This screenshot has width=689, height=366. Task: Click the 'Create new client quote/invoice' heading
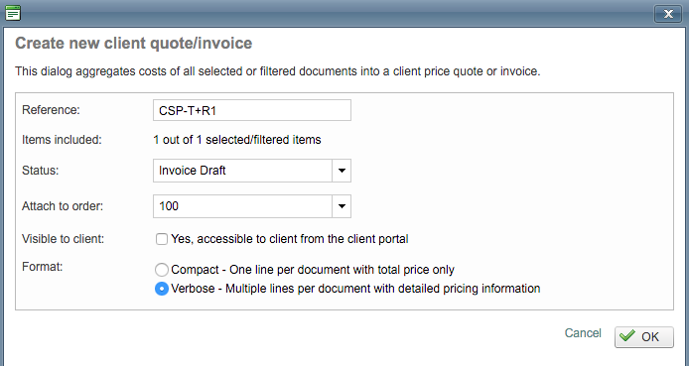pyautogui.click(x=134, y=44)
